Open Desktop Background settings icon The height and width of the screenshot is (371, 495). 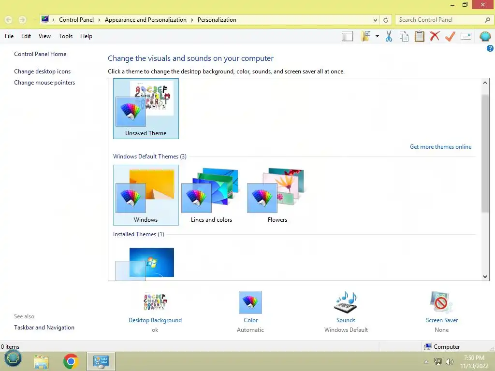(x=155, y=302)
